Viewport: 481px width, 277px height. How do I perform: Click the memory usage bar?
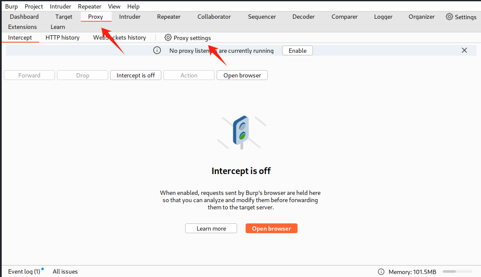458,271
